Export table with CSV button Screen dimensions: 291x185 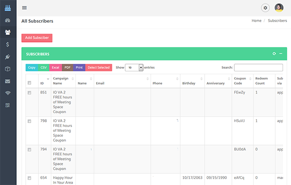[43, 67]
